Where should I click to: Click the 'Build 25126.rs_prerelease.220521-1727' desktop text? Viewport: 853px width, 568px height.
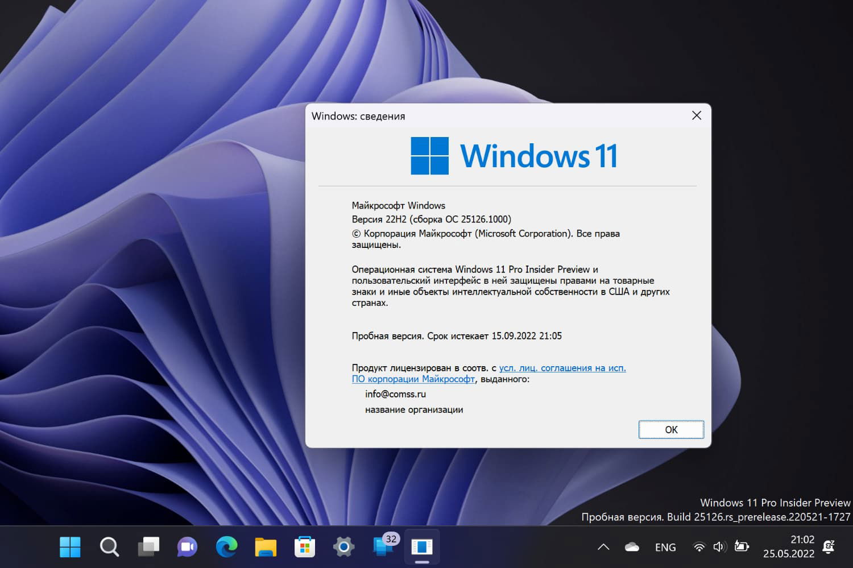pos(759,517)
